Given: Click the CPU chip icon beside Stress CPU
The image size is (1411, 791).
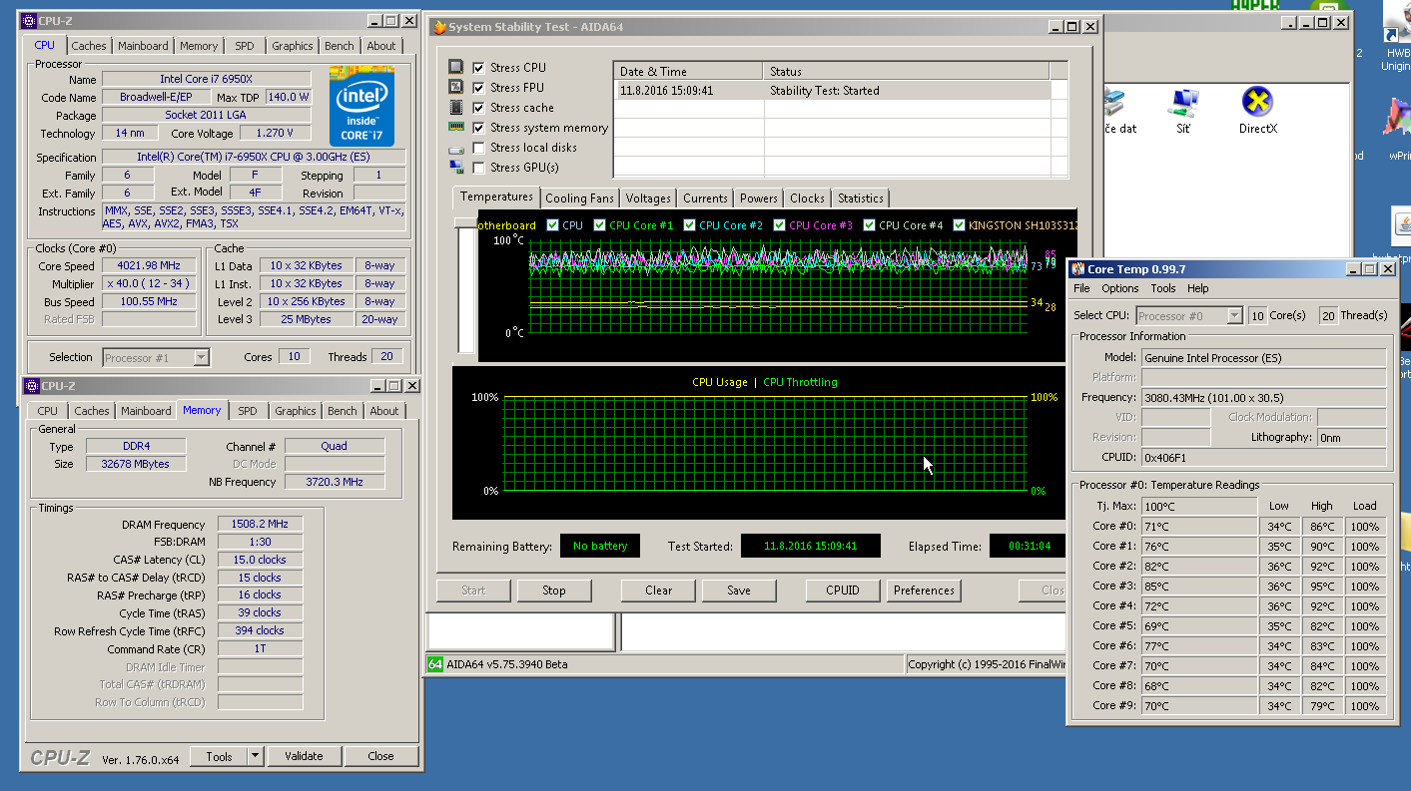Looking at the screenshot, I should 456,67.
